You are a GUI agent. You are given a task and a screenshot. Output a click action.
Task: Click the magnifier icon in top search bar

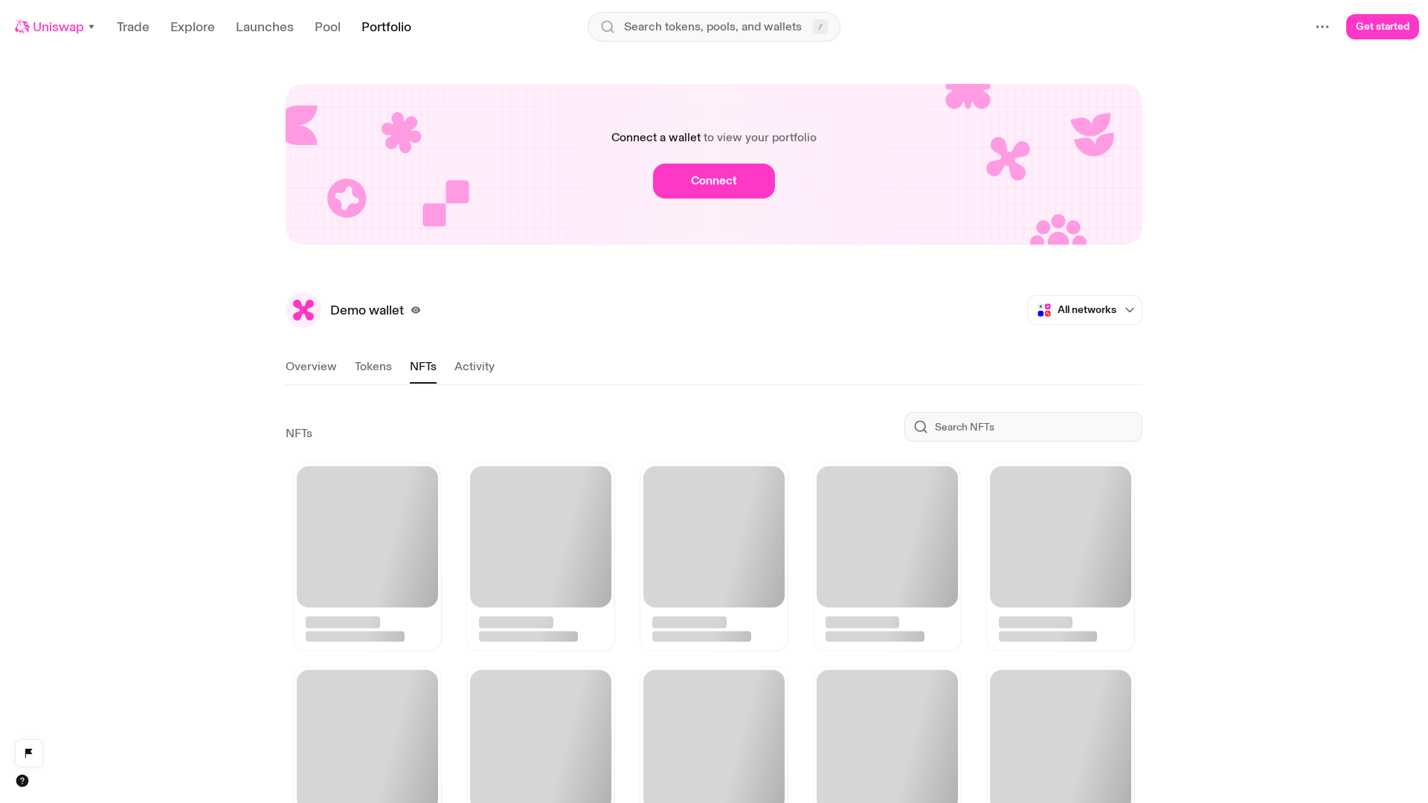(x=608, y=27)
